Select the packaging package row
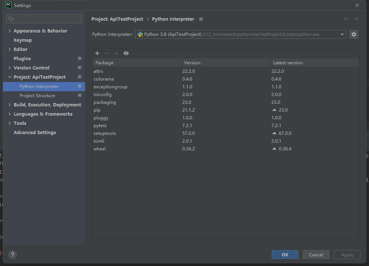This screenshot has width=369, height=266. click(x=226, y=102)
